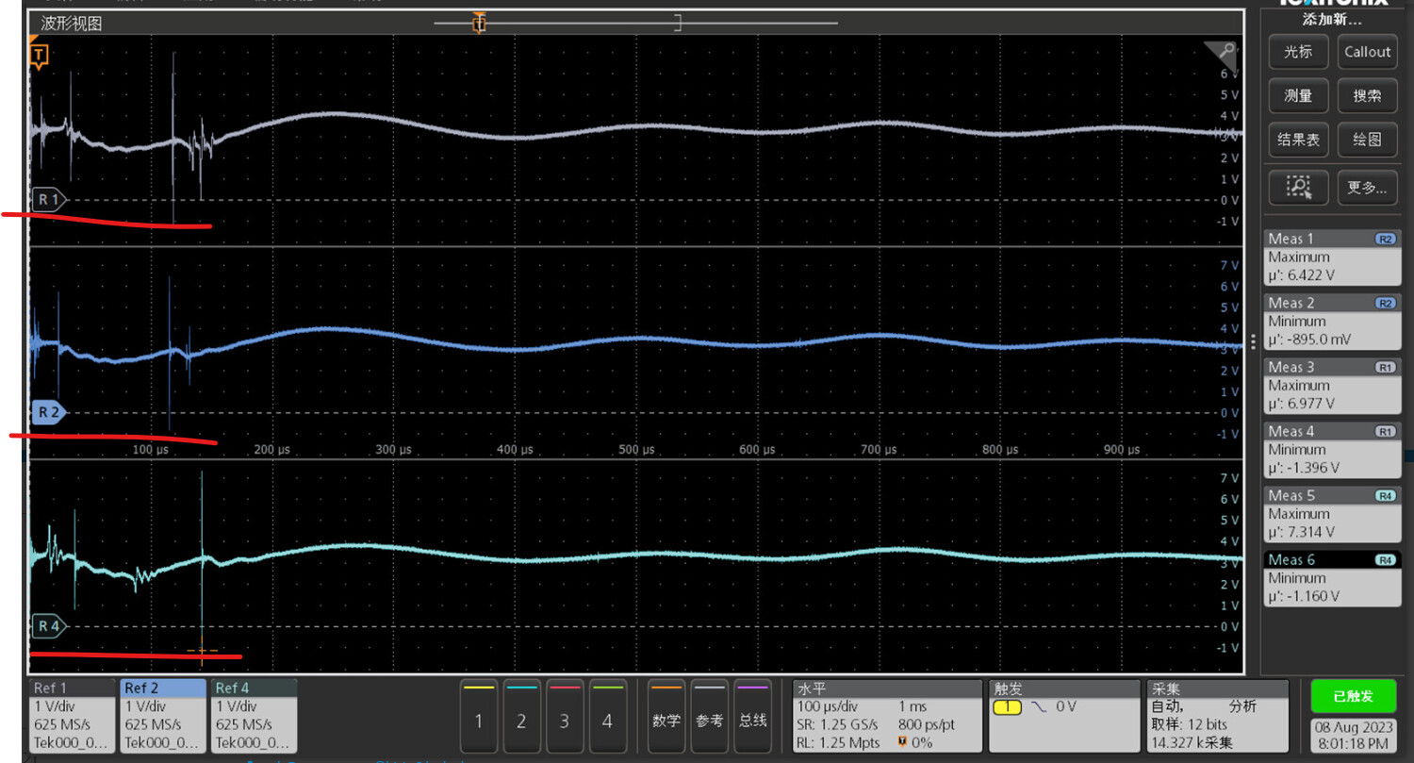
Task: Open the 结果表 results table
Action: (x=1298, y=140)
